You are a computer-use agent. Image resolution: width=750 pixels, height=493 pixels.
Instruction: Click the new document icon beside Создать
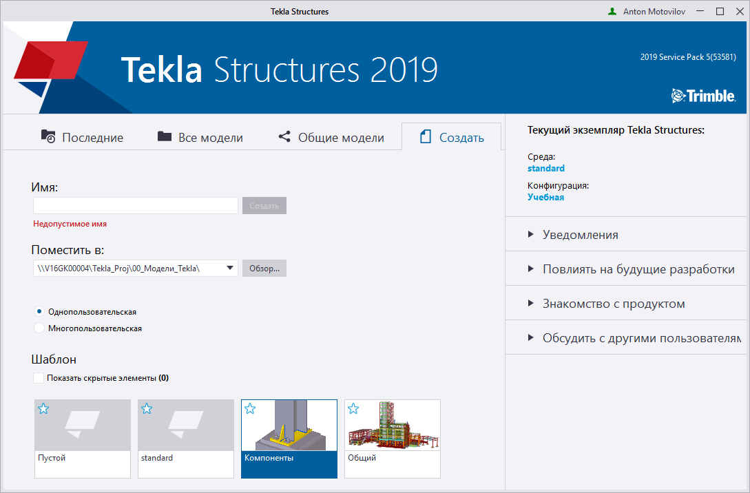426,137
